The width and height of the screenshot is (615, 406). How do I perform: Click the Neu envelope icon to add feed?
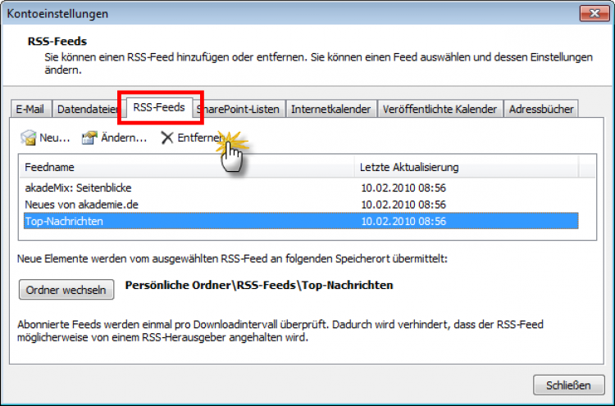pyautogui.click(x=29, y=138)
